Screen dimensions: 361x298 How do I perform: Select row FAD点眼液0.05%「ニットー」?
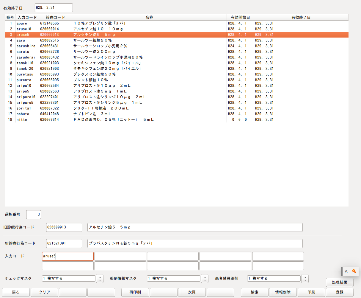[177, 119]
